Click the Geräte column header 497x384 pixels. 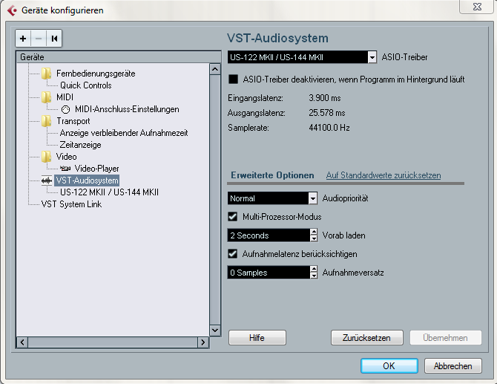(119, 57)
